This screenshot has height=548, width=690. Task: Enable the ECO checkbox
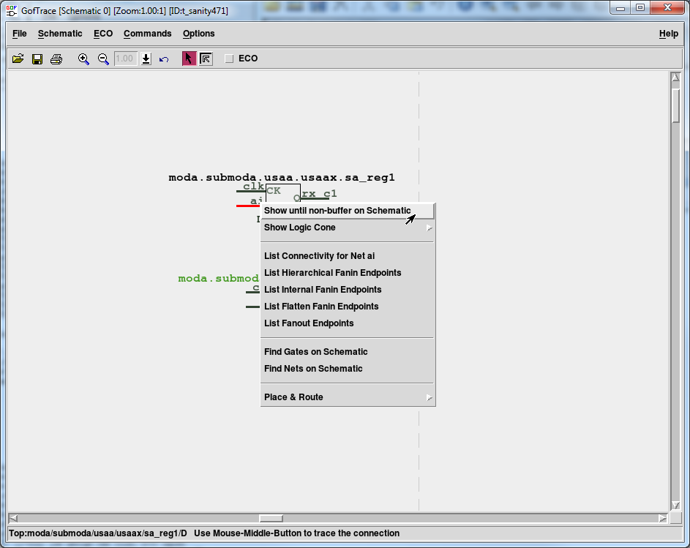(x=229, y=59)
